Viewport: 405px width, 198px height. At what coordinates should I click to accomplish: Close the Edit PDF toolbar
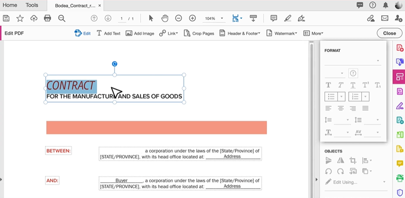click(x=389, y=33)
